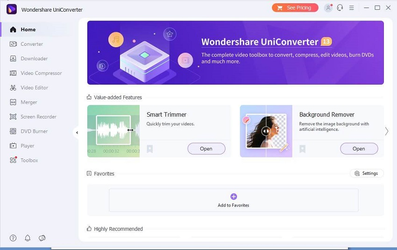Minimize the UniConverter window
Viewport: 397px width, 250px height.
pyautogui.click(x=366, y=8)
